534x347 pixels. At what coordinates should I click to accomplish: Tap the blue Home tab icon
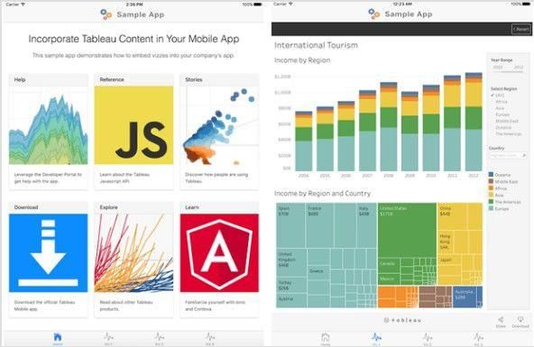point(58,337)
